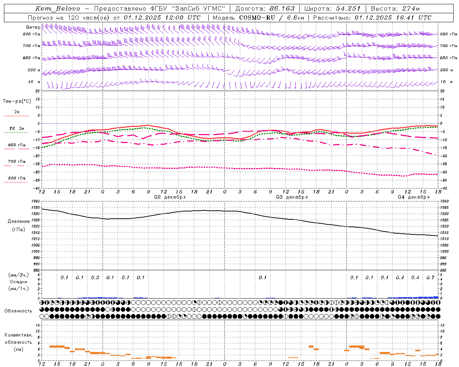Click the text Предоставлено ФГБУ "ЗапСиб УГМС"
This screenshot has height=367, width=459.
point(160,9)
